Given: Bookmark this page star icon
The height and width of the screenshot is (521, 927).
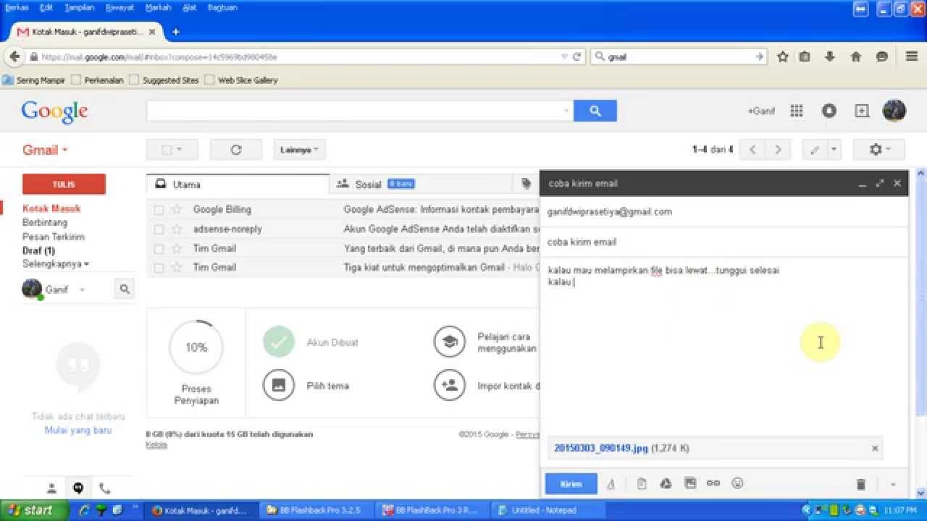Looking at the screenshot, I should point(783,56).
